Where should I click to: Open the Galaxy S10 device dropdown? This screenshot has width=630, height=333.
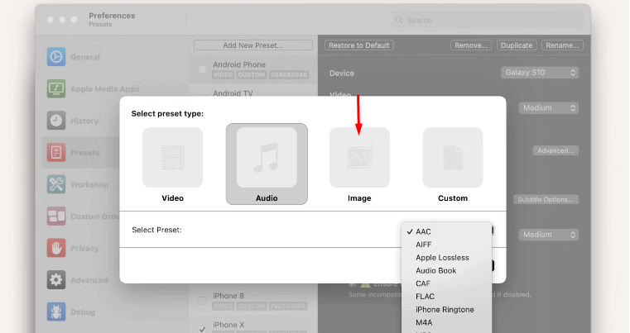coord(540,73)
